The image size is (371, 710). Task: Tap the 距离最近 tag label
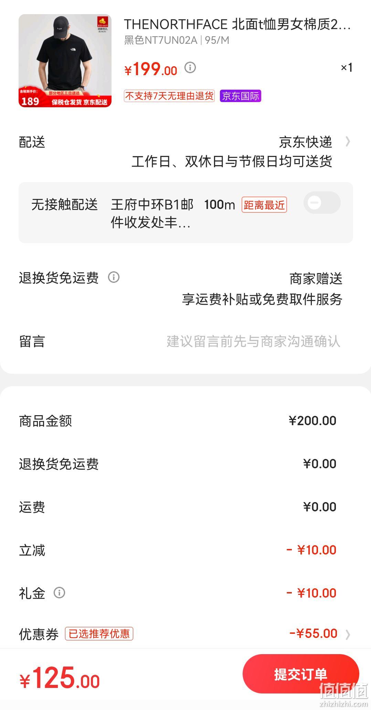(264, 205)
